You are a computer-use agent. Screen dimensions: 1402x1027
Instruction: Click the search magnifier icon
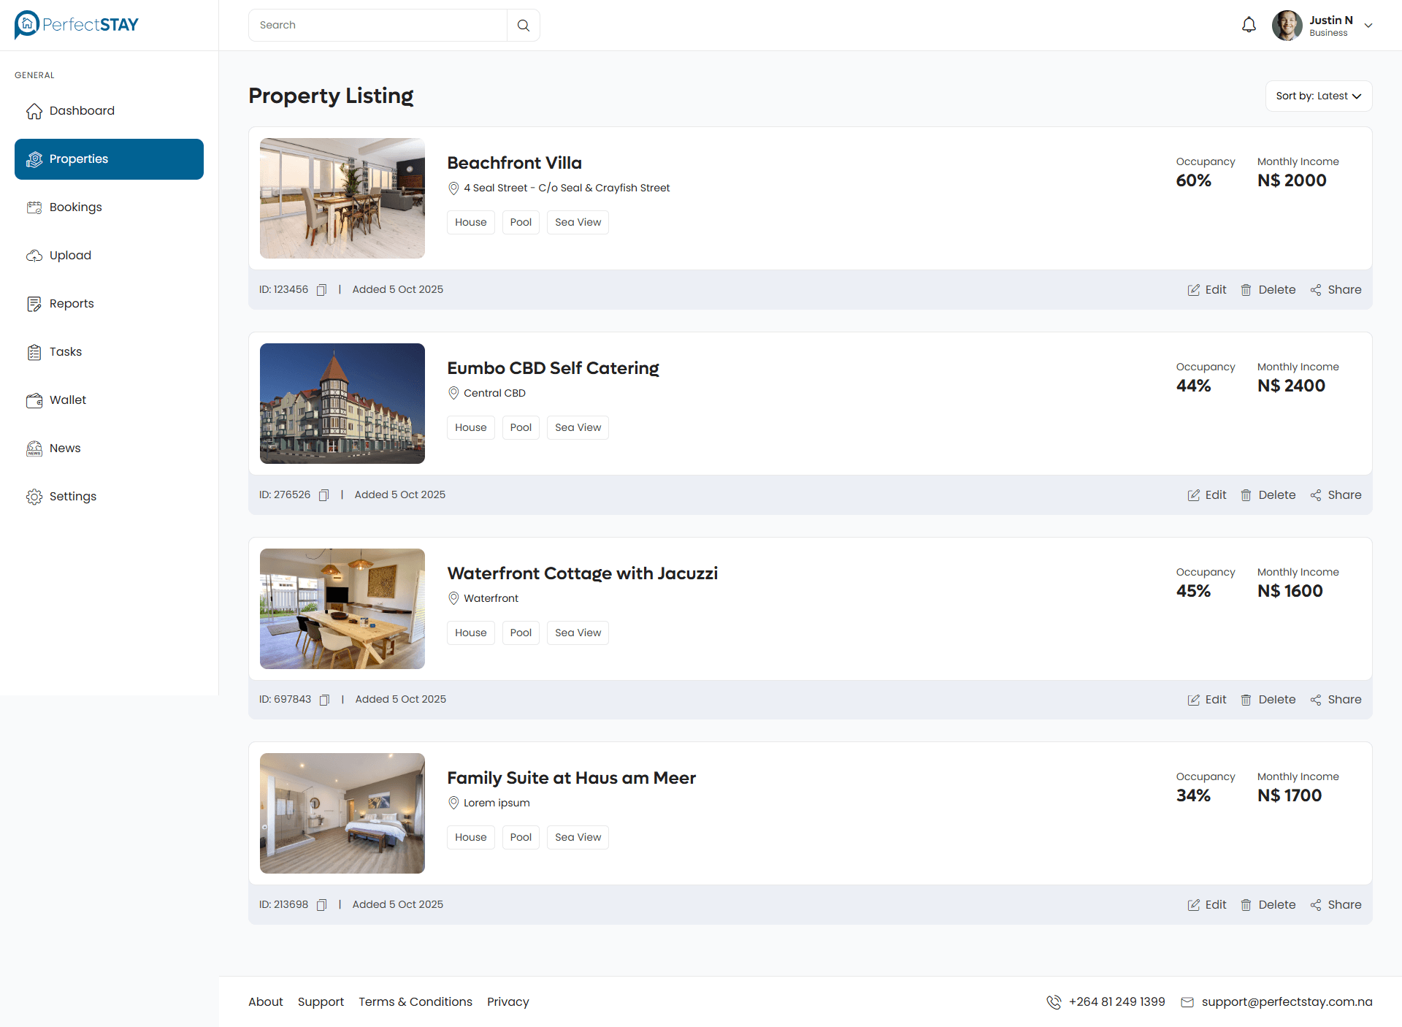pyautogui.click(x=523, y=26)
